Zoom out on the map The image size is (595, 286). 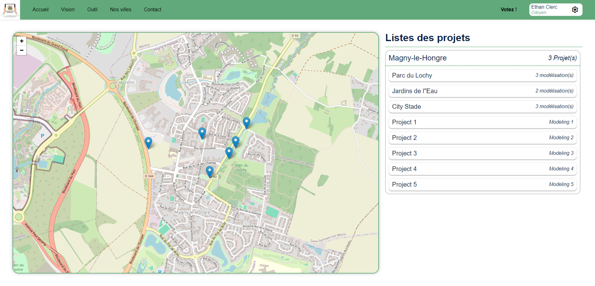pyautogui.click(x=22, y=50)
